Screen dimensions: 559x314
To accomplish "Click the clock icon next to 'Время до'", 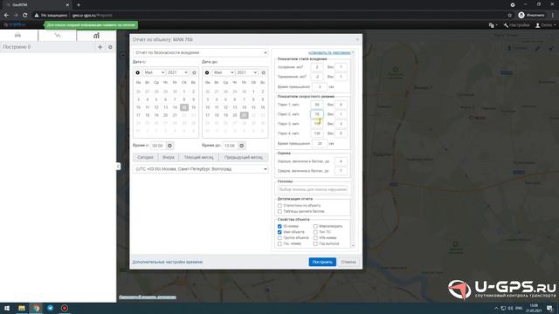I will coord(242,146).
